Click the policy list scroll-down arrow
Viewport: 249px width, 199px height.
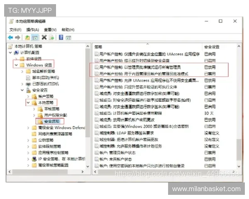click(x=239, y=166)
